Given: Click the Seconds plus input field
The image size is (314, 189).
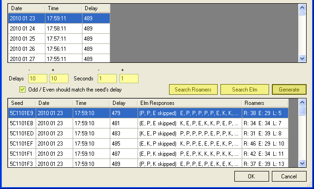Looking at the screenshot, I should 129,79.
